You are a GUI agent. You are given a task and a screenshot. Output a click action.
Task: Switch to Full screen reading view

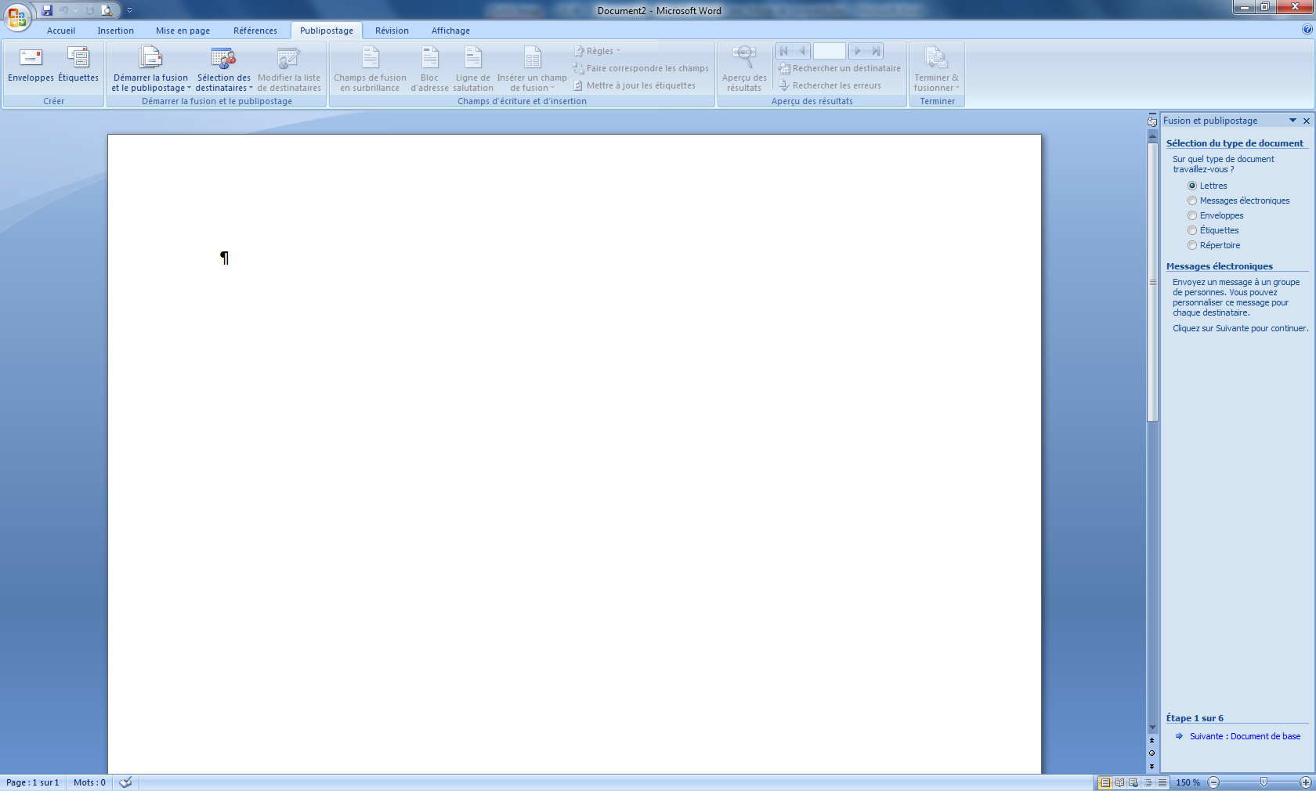pyautogui.click(x=1119, y=782)
